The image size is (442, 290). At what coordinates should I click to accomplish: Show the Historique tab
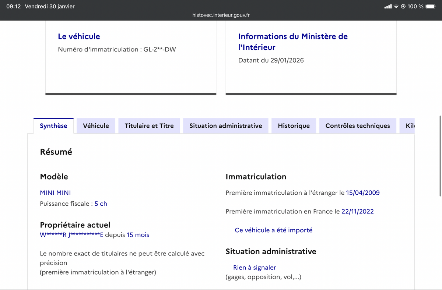coord(294,126)
